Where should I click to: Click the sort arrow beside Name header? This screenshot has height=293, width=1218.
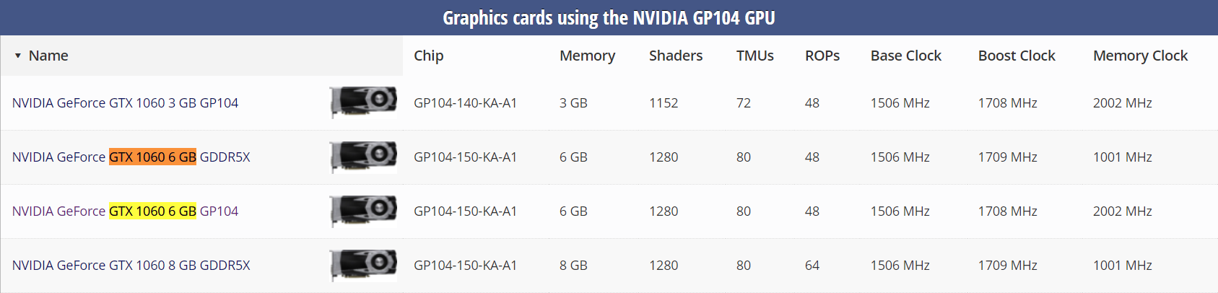coord(18,56)
